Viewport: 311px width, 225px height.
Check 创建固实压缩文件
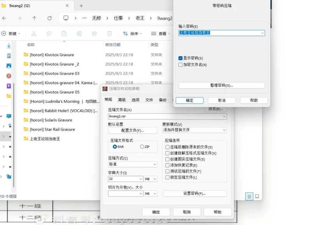point(167,159)
